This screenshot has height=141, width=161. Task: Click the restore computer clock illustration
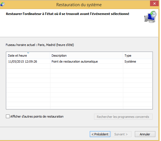(x=150, y=17)
